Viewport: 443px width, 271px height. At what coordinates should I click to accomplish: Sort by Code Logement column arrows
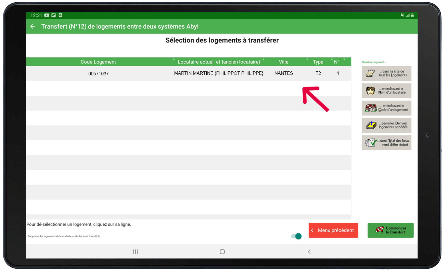174,59
